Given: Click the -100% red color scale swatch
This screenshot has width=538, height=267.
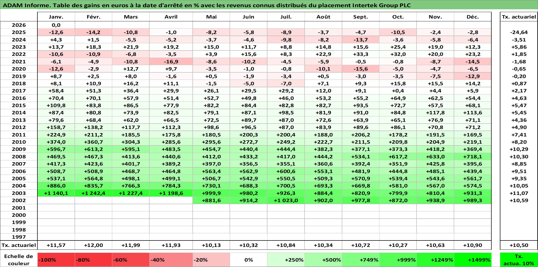Looking at the screenshot, I should 56,260.
